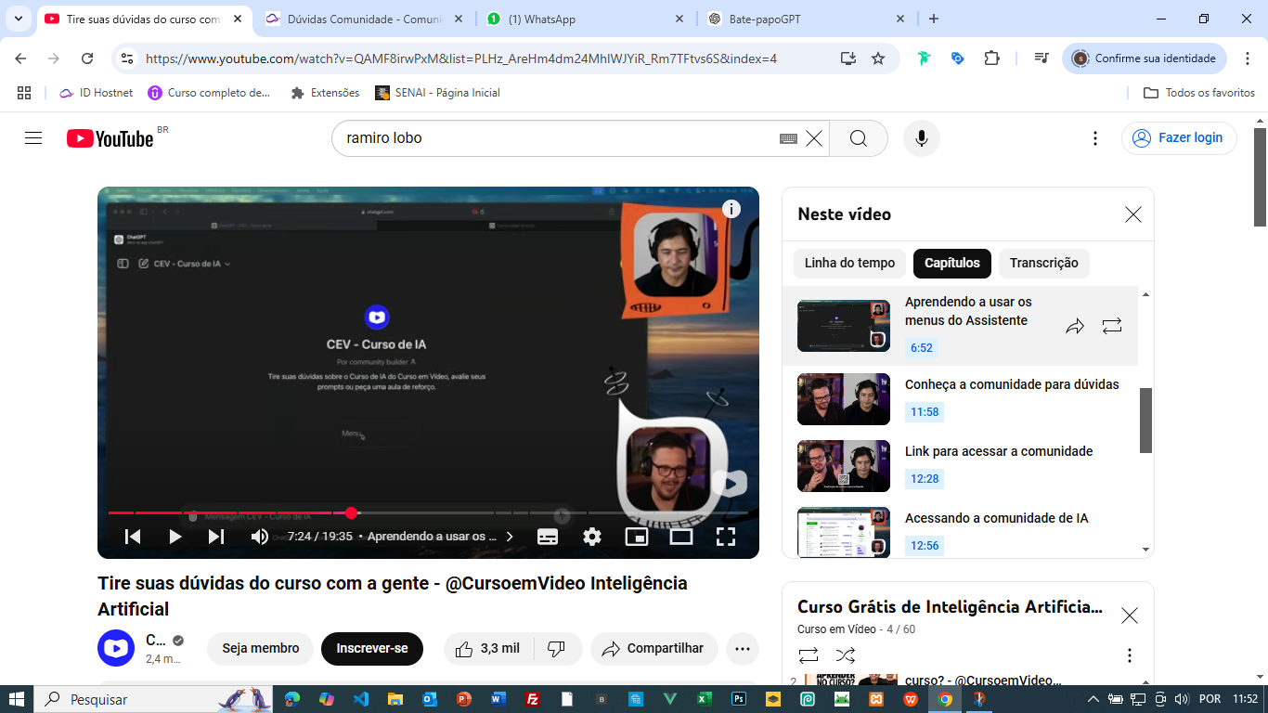This screenshot has height=713, width=1268.
Task: Open YouTube settings three-dot menu
Action: pyautogui.click(x=1095, y=138)
